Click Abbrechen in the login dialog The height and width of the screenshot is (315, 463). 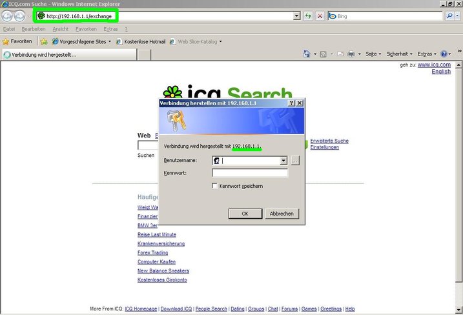[282, 214]
